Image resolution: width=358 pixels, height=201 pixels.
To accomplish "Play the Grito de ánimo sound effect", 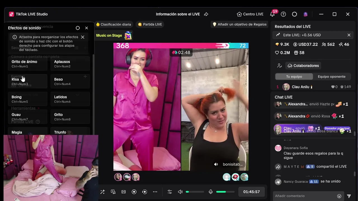I will click(28, 64).
